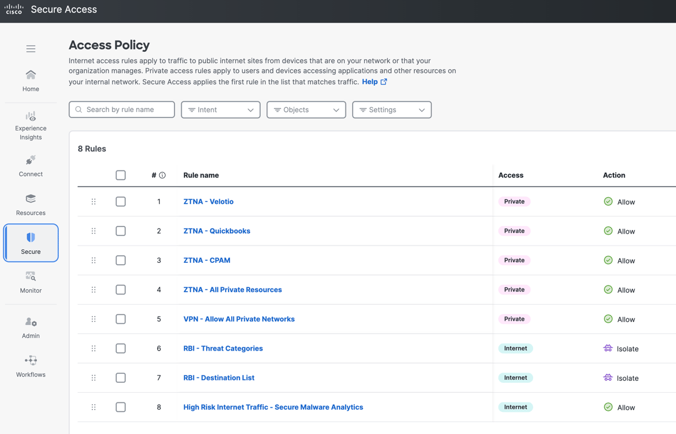Open the ZTNA - Velotio rule
This screenshot has width=676, height=434.
pos(208,201)
